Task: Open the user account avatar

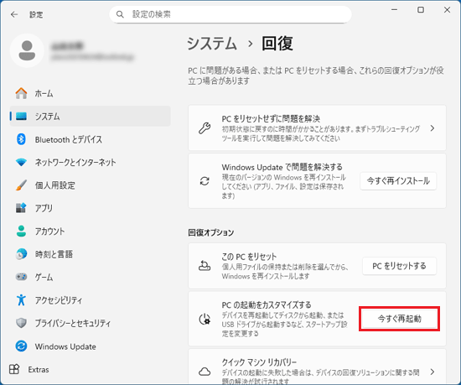Action: pyautogui.click(x=27, y=50)
